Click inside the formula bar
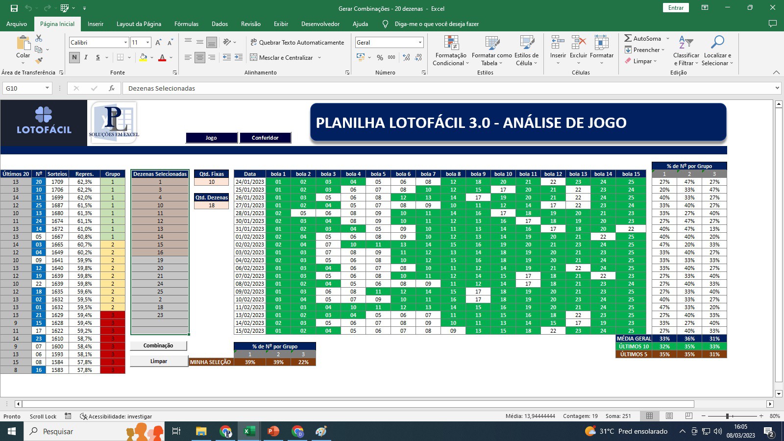 pos(343,88)
